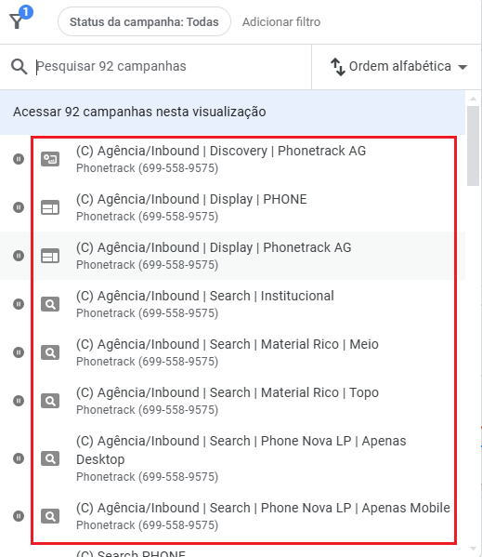Screen dimensions: 482x557
Task: Click paused status icon for Apenas Mobile campaign
Action: tap(19, 516)
